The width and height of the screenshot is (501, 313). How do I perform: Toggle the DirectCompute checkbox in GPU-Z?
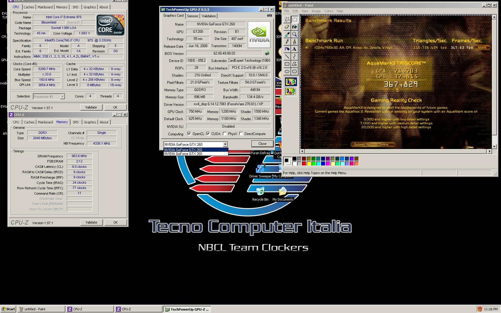pos(241,134)
